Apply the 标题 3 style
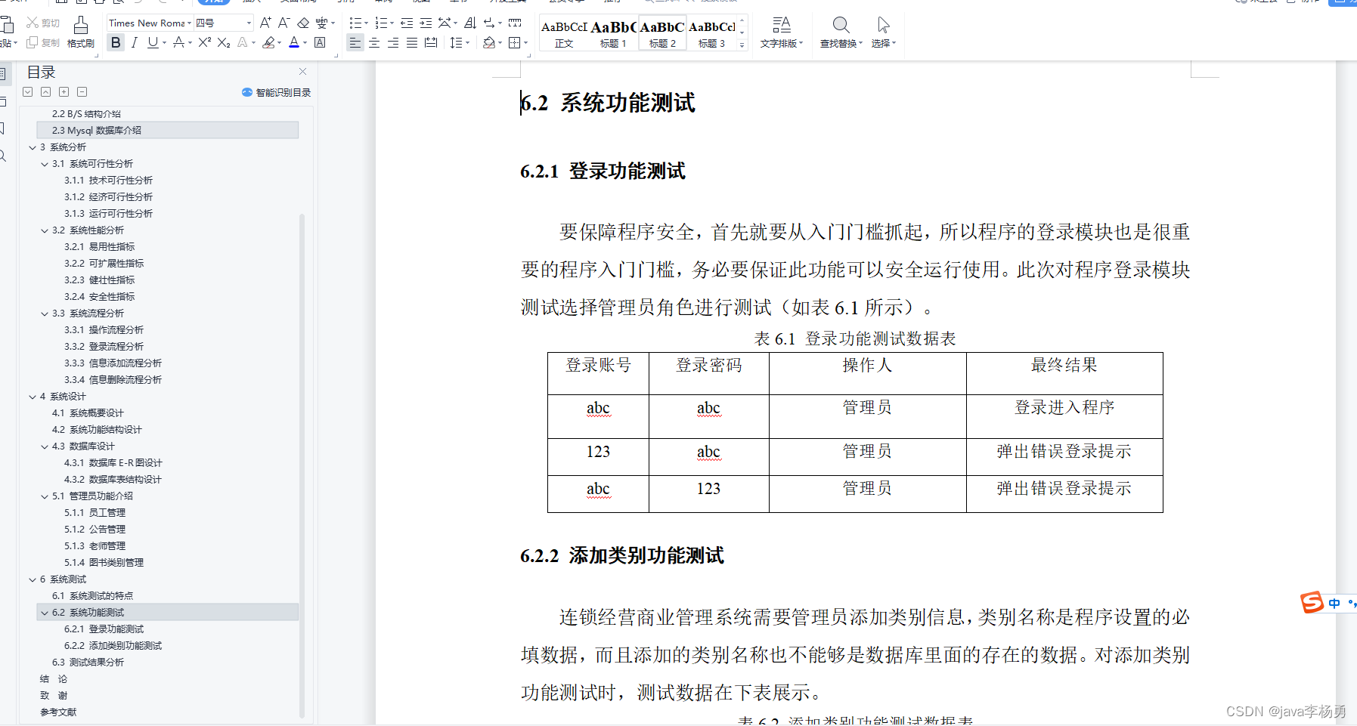1357x726 pixels. pyautogui.click(x=711, y=34)
